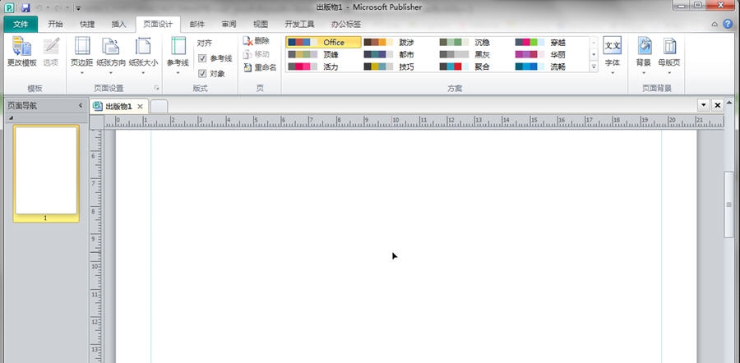
Task: Expand the Master Pages (母版页) dropdown arrow
Action: [x=669, y=73]
